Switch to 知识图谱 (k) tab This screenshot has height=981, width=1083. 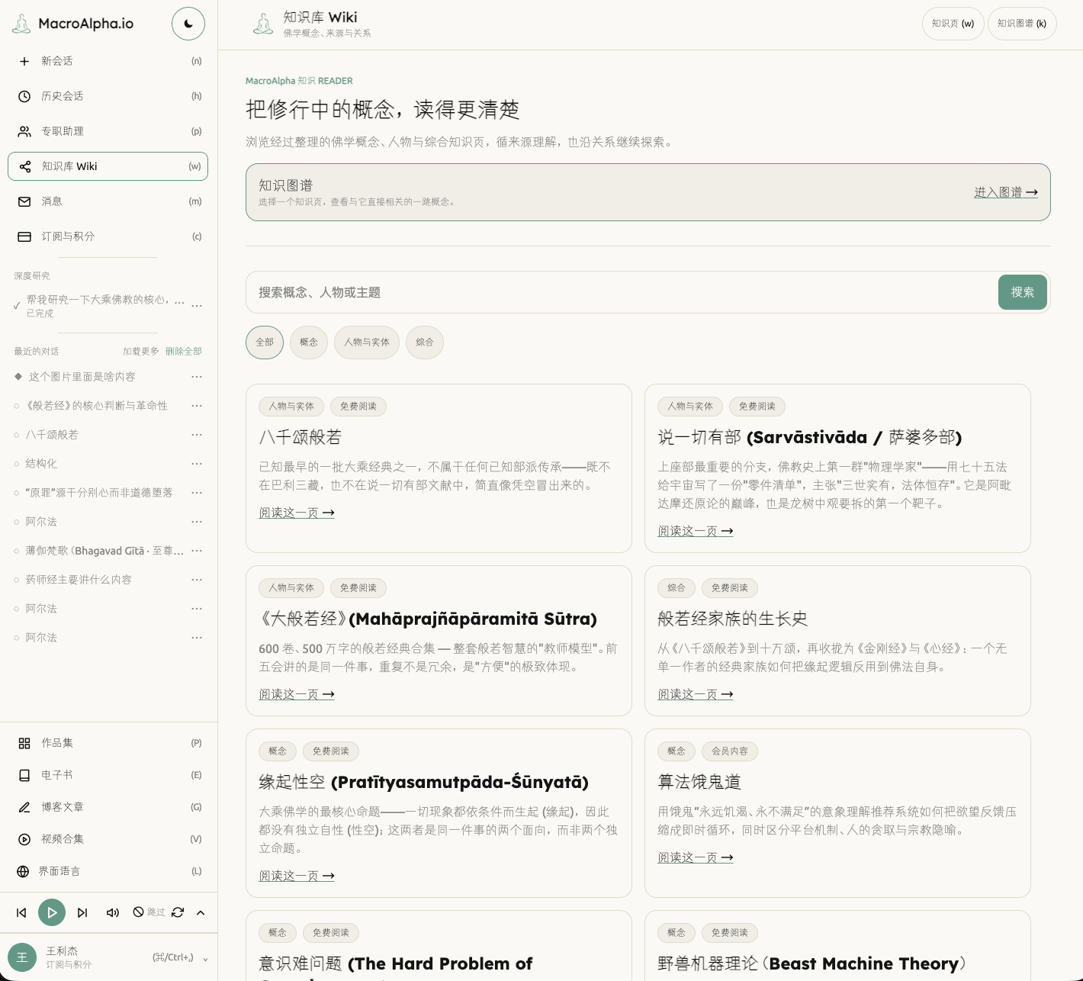point(1022,24)
